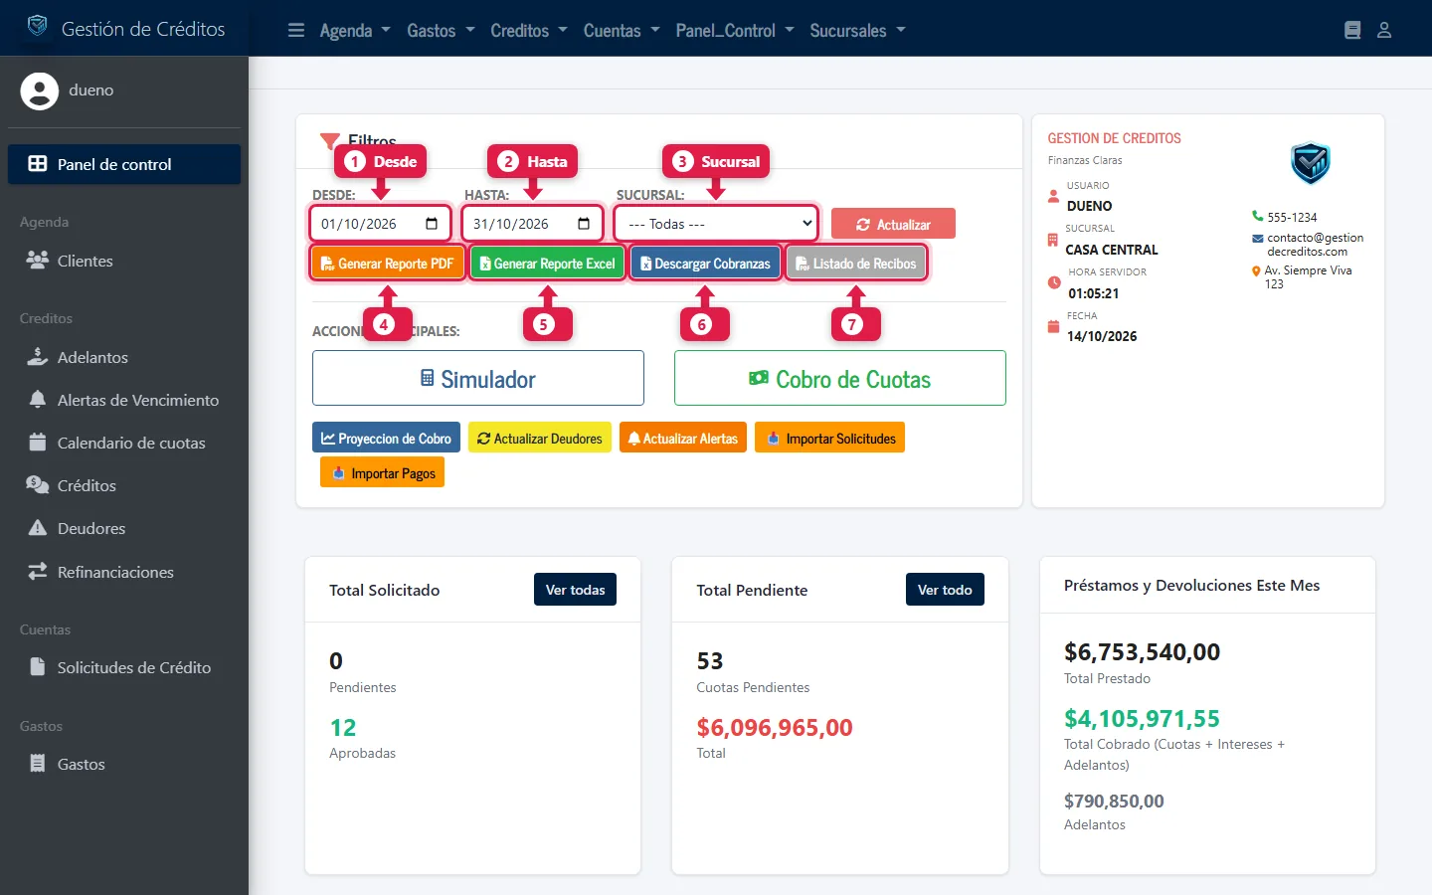This screenshot has width=1432, height=895.
Task: Open the Panel_Control dropdown menu
Action: pyautogui.click(x=735, y=31)
